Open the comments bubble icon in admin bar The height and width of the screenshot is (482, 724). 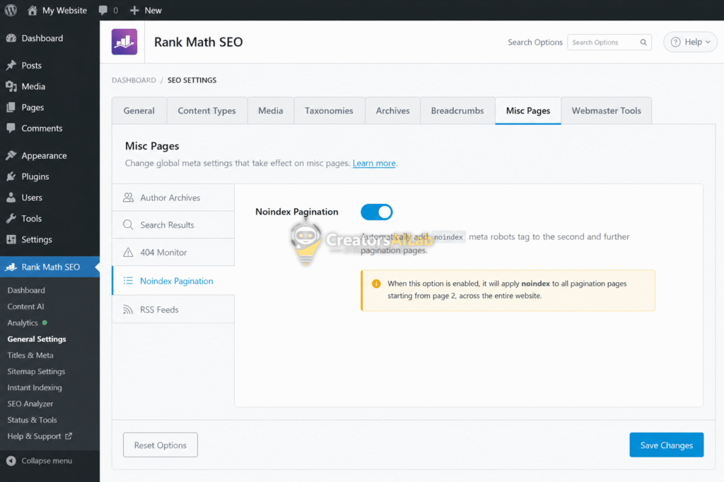103,10
